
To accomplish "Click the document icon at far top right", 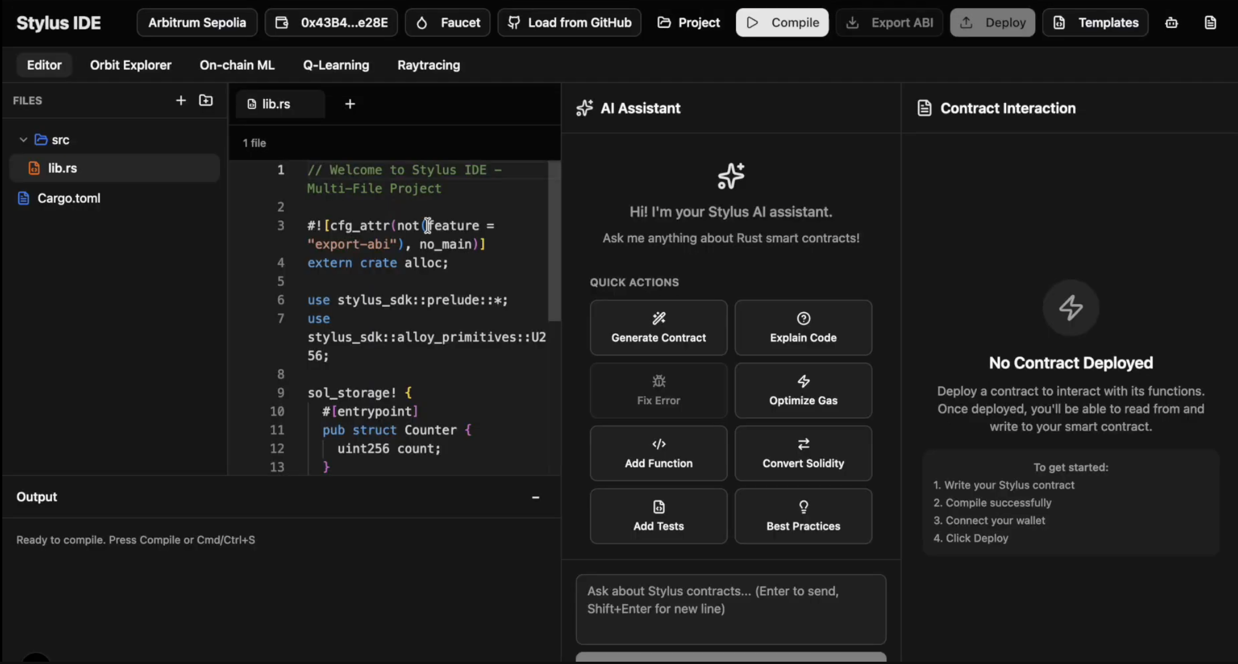I will [x=1210, y=22].
